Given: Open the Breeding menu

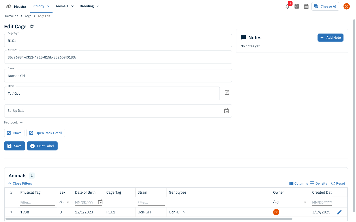Looking at the screenshot, I should 89,6.
